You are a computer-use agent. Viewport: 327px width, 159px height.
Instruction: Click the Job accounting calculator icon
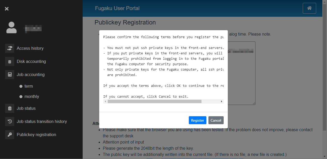point(10,75)
